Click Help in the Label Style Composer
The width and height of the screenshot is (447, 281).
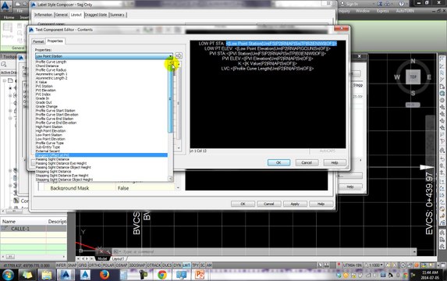click(x=321, y=204)
